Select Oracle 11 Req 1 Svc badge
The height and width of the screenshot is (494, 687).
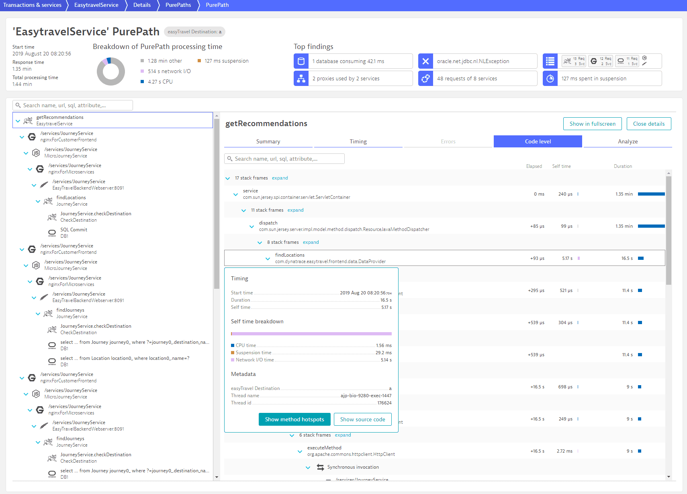[x=627, y=61]
